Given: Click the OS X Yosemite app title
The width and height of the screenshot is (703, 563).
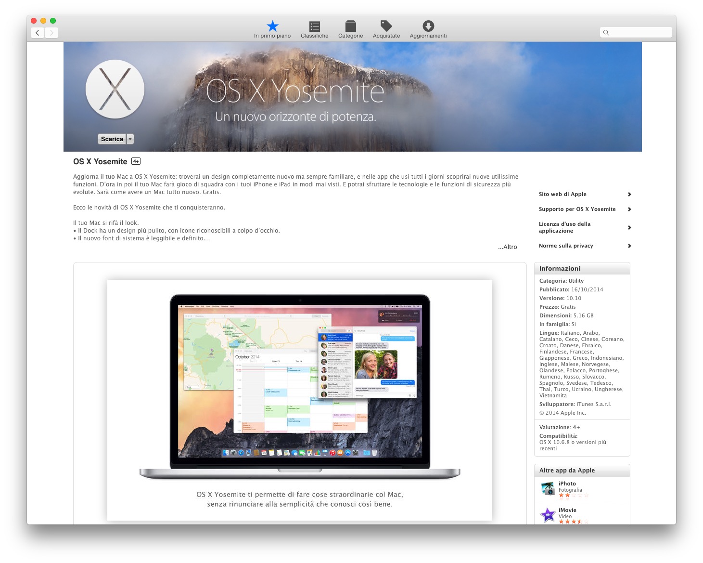Looking at the screenshot, I should (100, 162).
